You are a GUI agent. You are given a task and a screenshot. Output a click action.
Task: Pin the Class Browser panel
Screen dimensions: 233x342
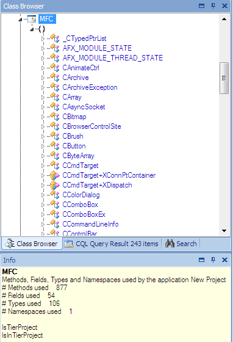(x=213, y=6)
